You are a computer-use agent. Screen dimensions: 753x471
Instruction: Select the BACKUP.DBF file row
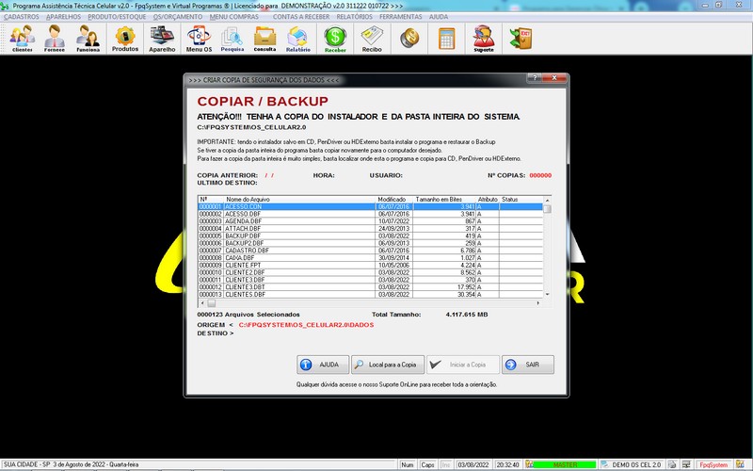pos(370,236)
